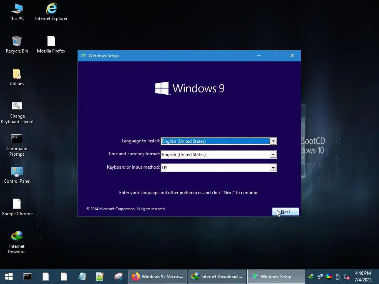Viewport: 379px width, 284px height.
Task: Select the Google Chrome desktop shortcut
Action: pyautogui.click(x=17, y=207)
